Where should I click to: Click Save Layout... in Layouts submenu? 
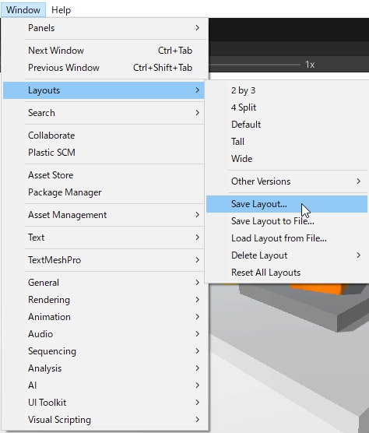pyautogui.click(x=286, y=204)
